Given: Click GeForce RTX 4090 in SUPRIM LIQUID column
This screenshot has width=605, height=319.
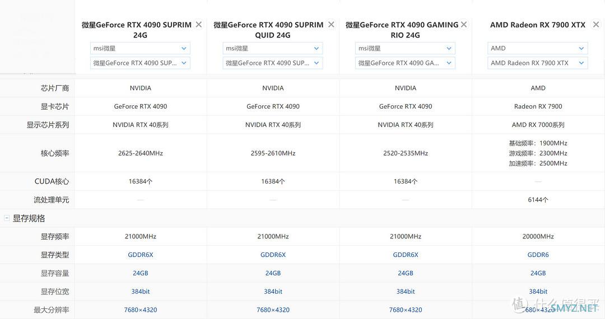Looking at the screenshot, I should (273, 107).
